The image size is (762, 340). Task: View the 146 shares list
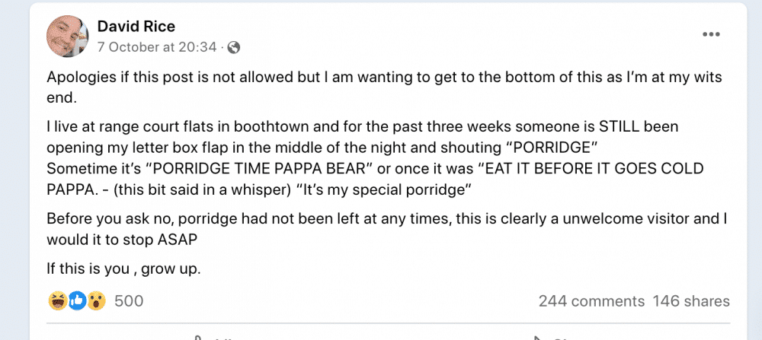pyautogui.click(x=691, y=301)
